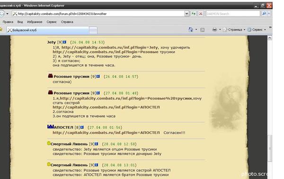
Task: Open login=АПОСТЕЛ link followed by Согласен!!!
Action: coord(106,133)
